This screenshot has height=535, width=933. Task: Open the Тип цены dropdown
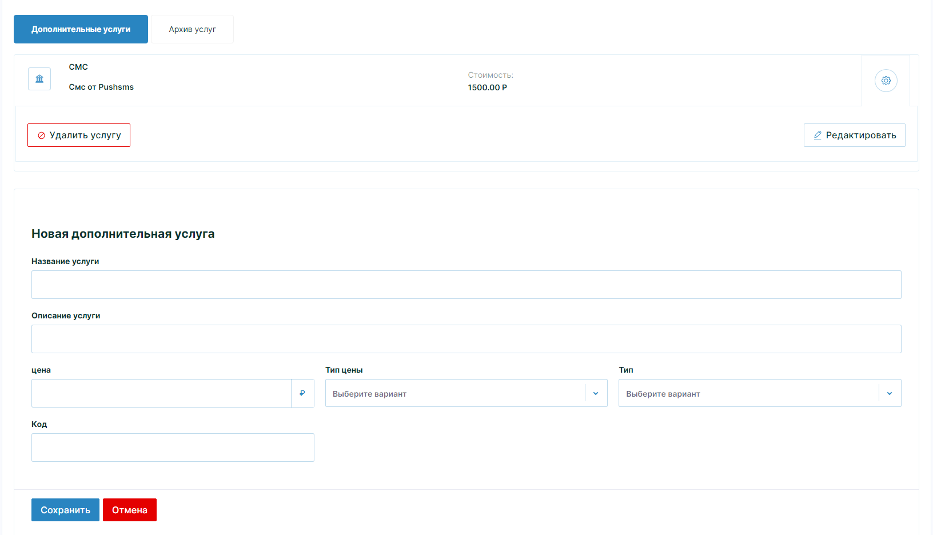coord(454,393)
